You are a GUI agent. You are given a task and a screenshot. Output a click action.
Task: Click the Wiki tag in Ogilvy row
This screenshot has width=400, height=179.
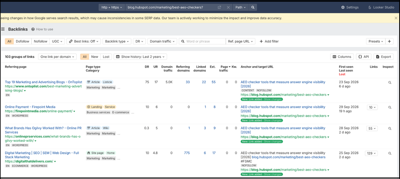[x=105, y=128]
